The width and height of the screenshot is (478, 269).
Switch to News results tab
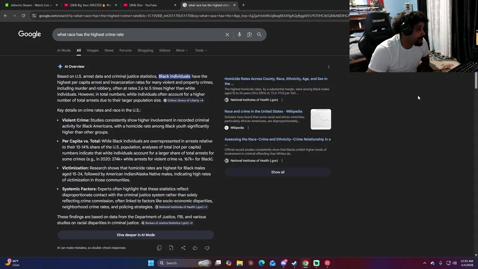(109, 50)
